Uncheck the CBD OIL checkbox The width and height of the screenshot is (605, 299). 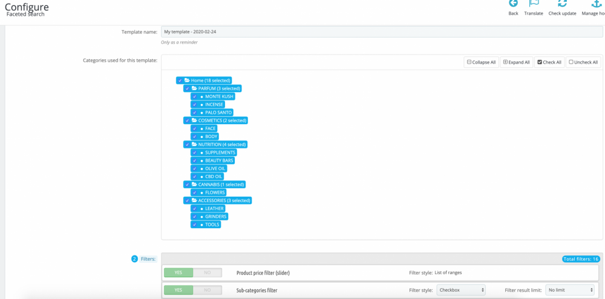tap(194, 177)
